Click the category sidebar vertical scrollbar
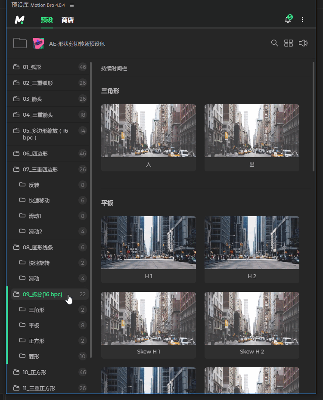323x400 pixels. tap(90, 210)
